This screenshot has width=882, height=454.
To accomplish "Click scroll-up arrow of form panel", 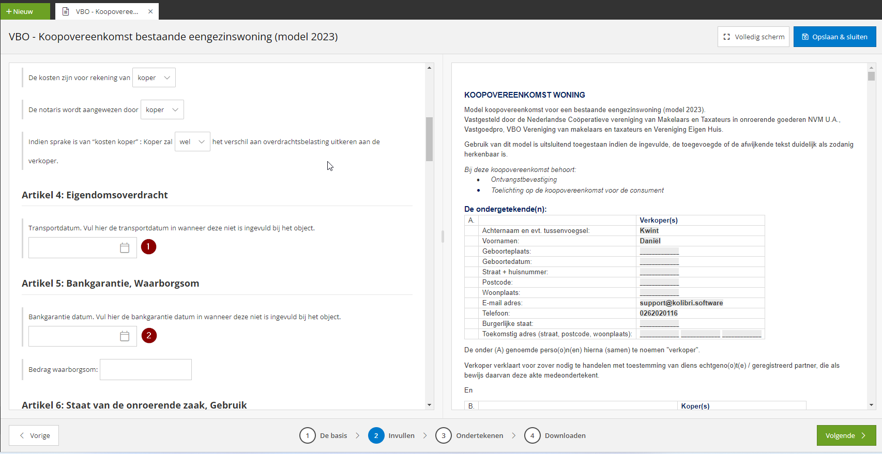I will (429, 68).
